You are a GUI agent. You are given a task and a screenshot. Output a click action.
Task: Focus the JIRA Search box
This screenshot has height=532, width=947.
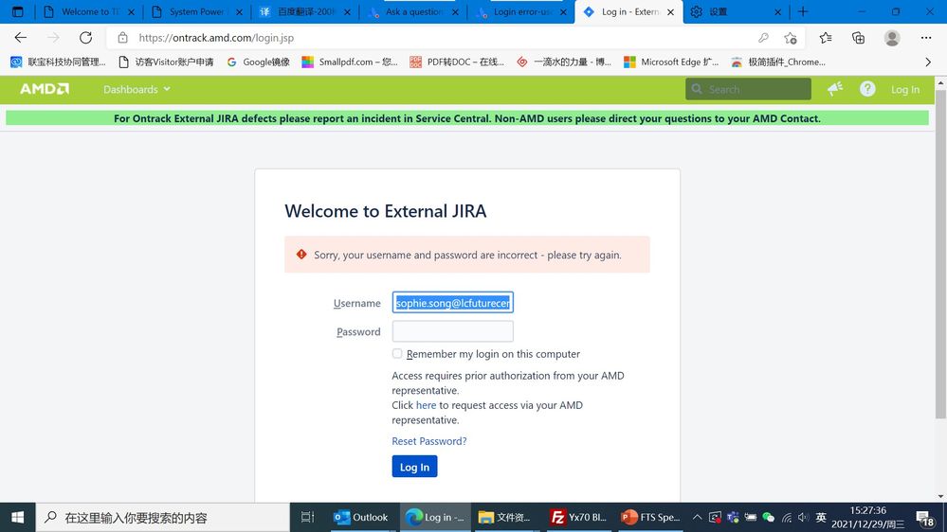[x=748, y=89]
